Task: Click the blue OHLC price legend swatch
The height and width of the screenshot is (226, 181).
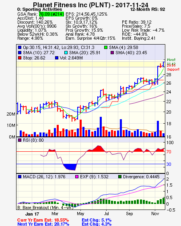Action: coord(20,47)
